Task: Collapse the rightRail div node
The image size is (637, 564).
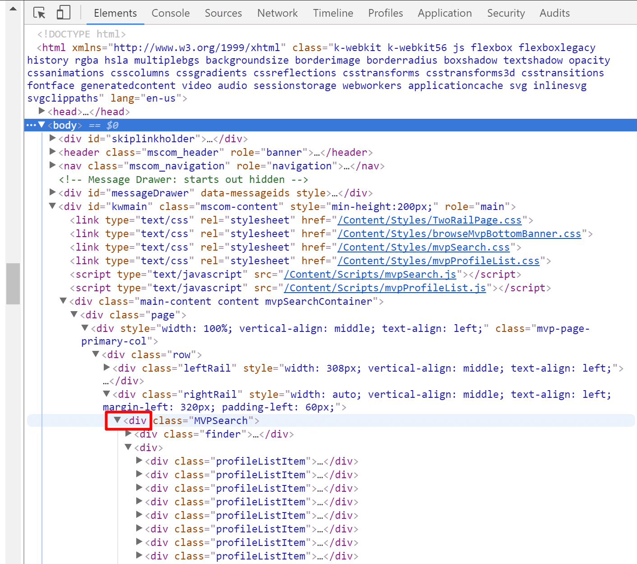Action: [x=107, y=394]
